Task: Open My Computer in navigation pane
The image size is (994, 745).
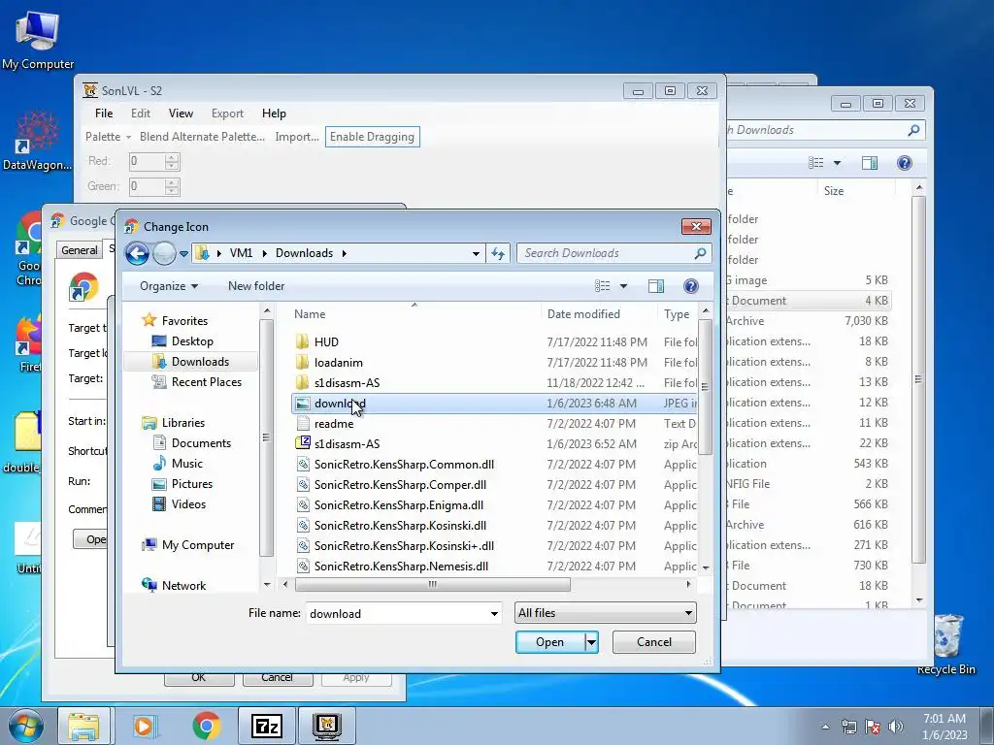Action: click(197, 545)
